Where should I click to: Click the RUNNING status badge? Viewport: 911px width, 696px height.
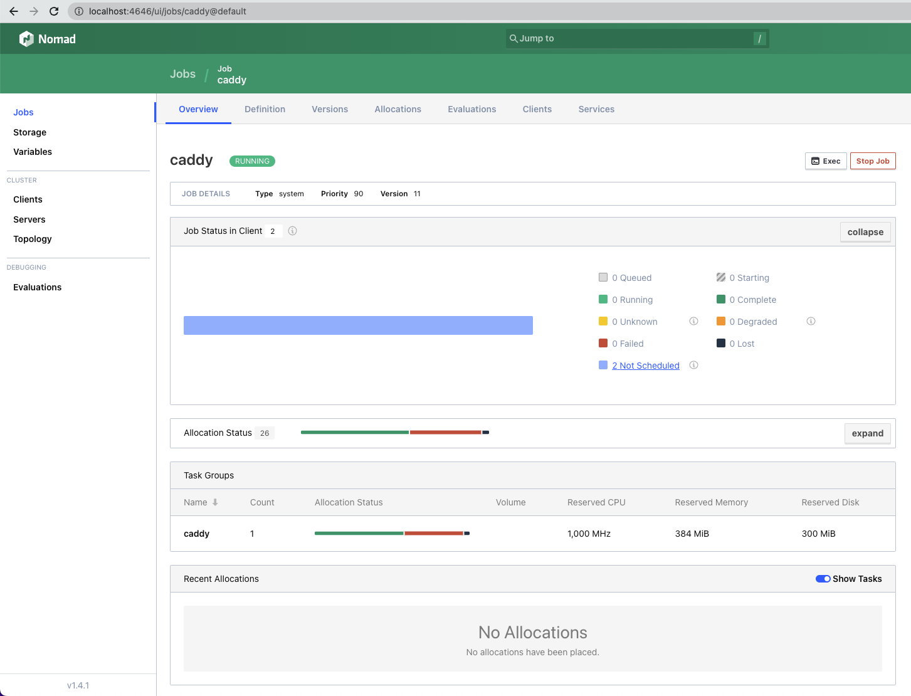pyautogui.click(x=252, y=161)
